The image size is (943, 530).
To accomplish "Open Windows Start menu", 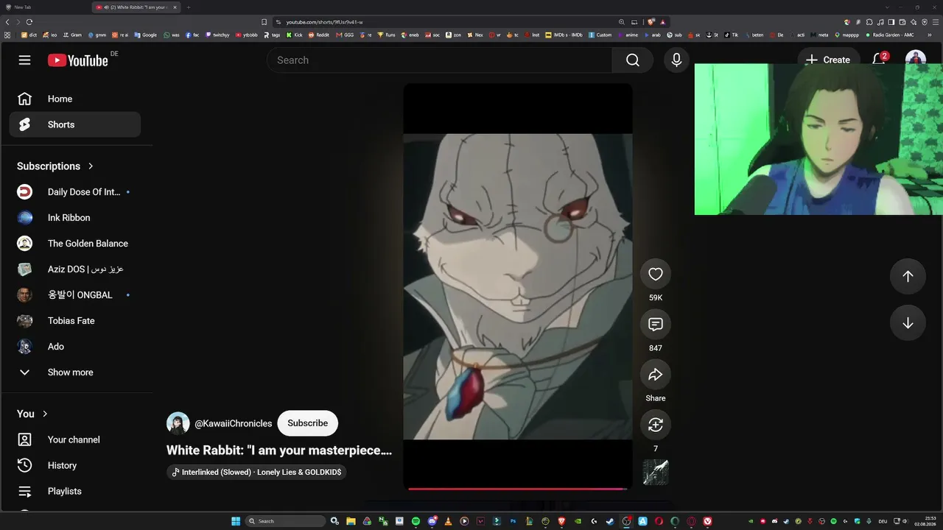I will (x=236, y=521).
